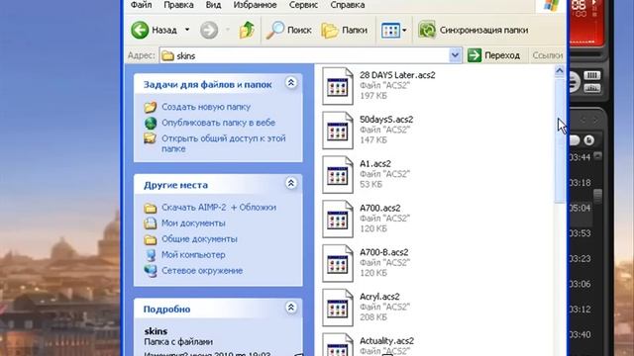The height and width of the screenshot is (356, 634).
Task: Go up one folder level
Action: click(x=247, y=30)
